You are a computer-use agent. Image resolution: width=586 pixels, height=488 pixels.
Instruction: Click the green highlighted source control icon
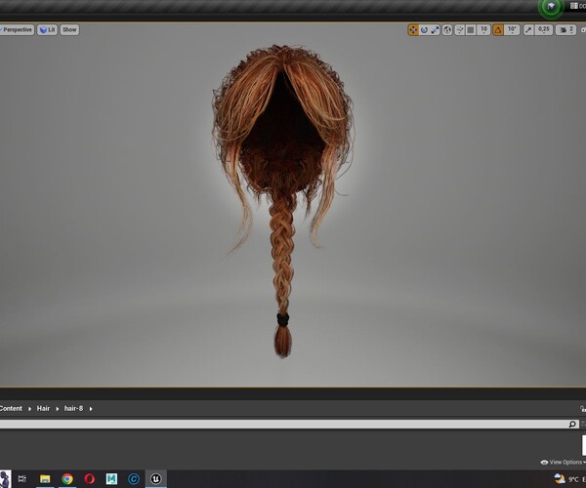[x=551, y=7]
